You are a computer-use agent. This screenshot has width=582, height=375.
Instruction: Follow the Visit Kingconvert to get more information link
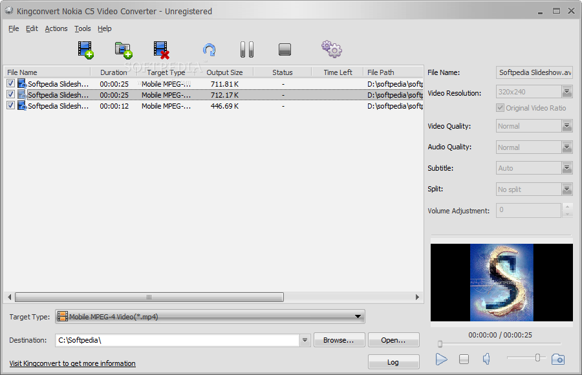pos(72,363)
